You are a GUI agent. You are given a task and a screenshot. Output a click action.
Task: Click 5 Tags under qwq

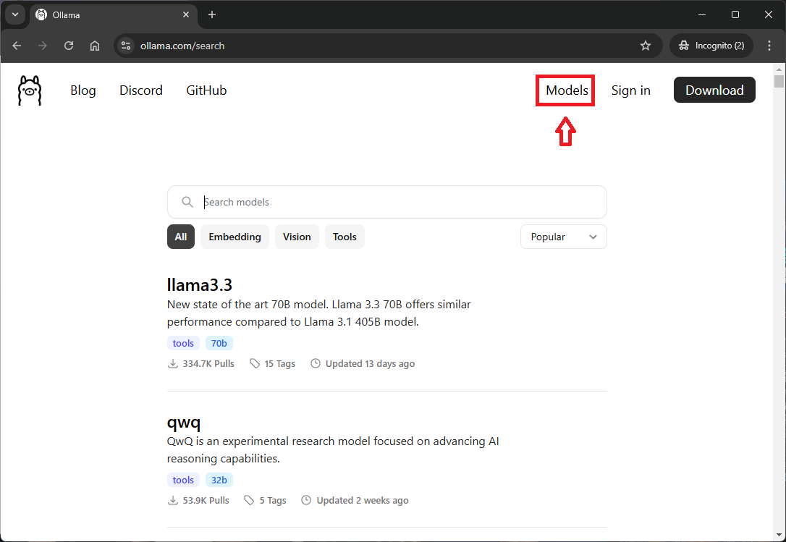[273, 500]
